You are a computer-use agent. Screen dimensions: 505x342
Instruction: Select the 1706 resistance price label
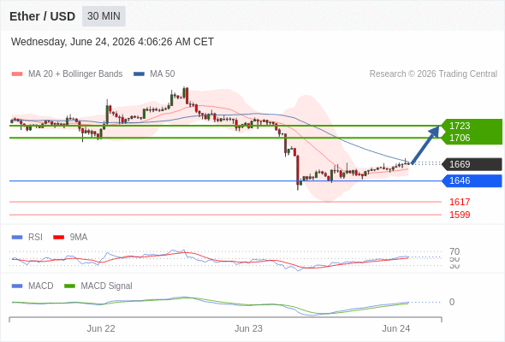(460, 138)
